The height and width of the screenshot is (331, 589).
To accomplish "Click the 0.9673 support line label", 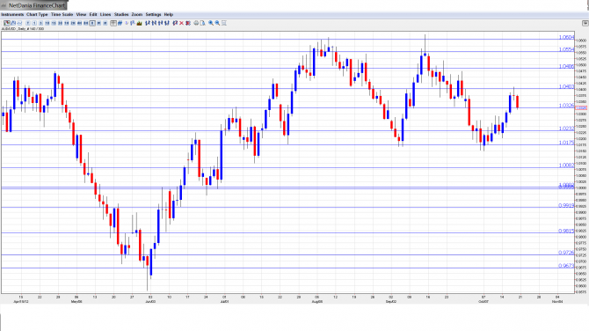I will click(x=566, y=266).
